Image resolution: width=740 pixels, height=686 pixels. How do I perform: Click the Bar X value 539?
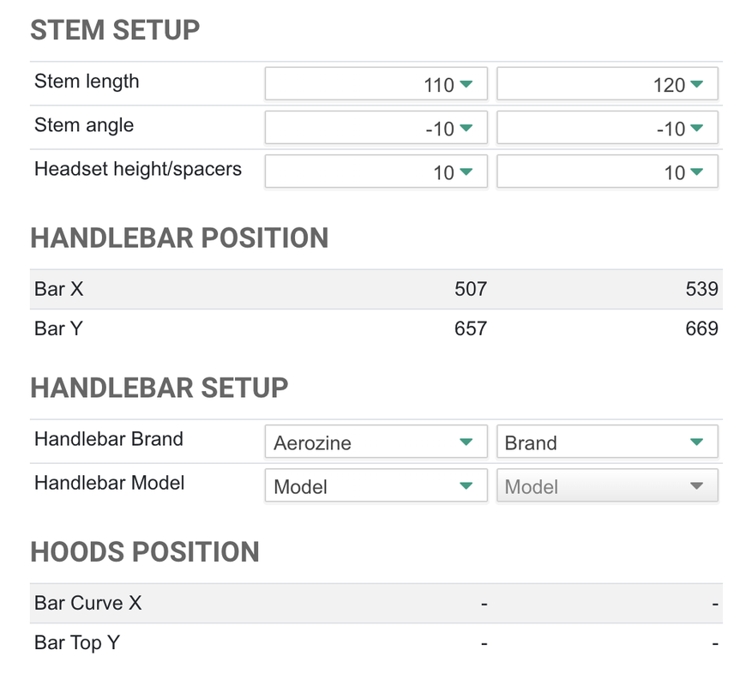tap(701, 289)
